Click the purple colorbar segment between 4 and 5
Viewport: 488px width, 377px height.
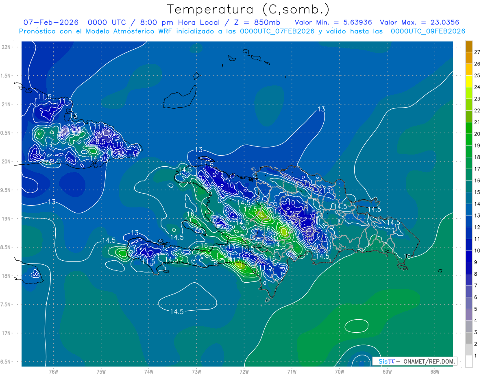tap(469, 315)
